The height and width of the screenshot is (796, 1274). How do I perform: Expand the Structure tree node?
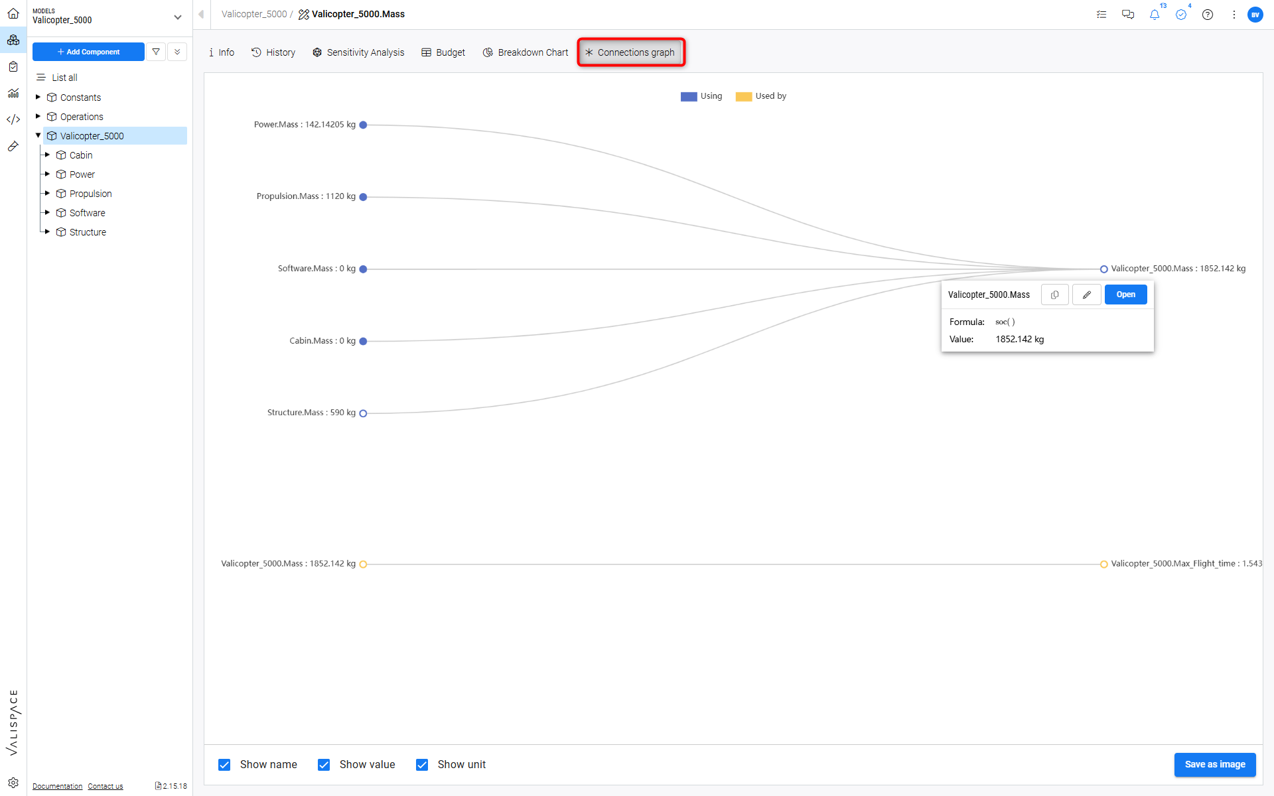click(47, 232)
